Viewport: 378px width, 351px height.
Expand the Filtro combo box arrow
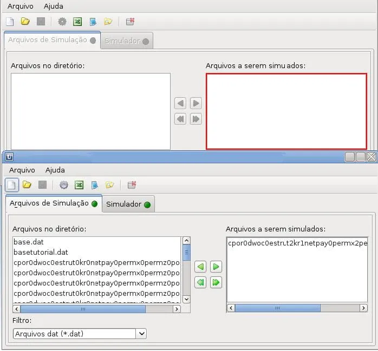point(141,334)
